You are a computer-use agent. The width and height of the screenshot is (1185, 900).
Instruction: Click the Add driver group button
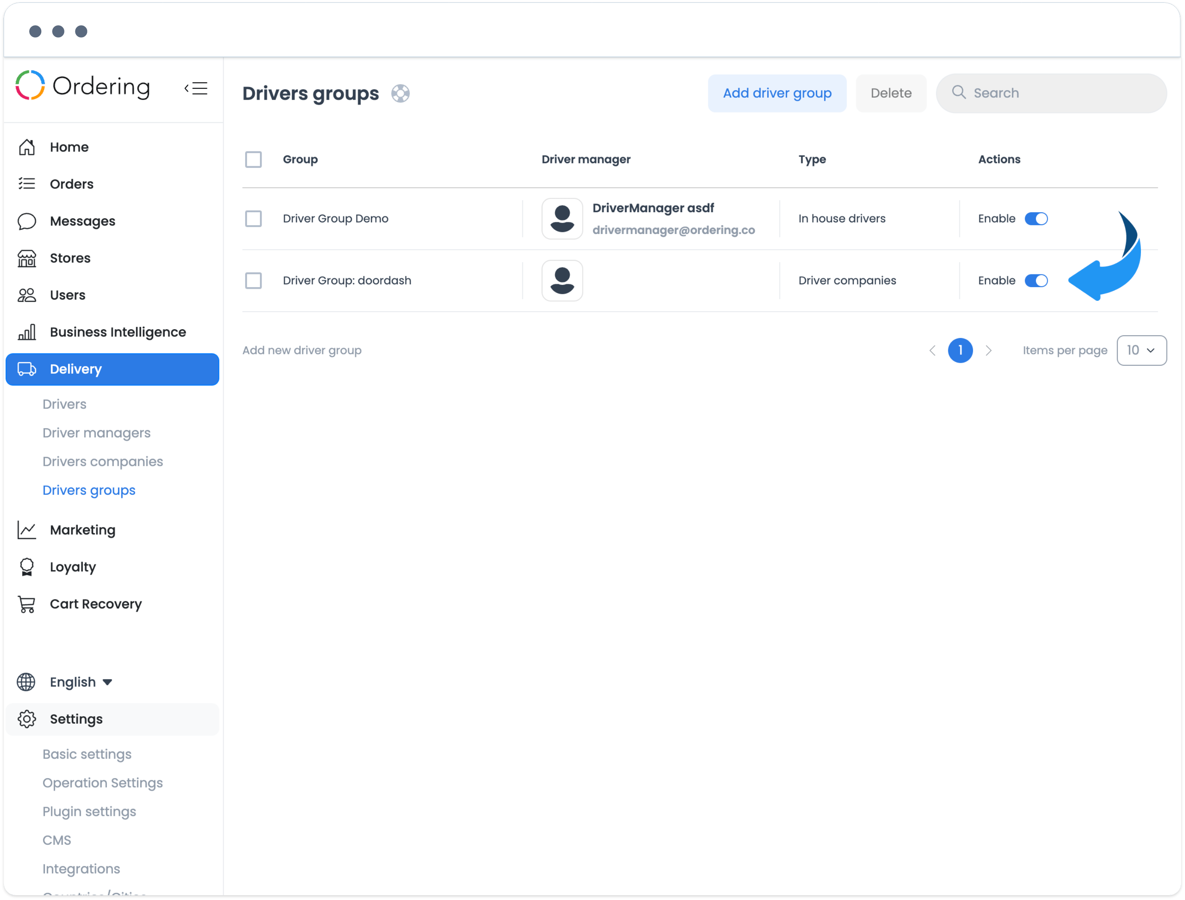click(777, 93)
